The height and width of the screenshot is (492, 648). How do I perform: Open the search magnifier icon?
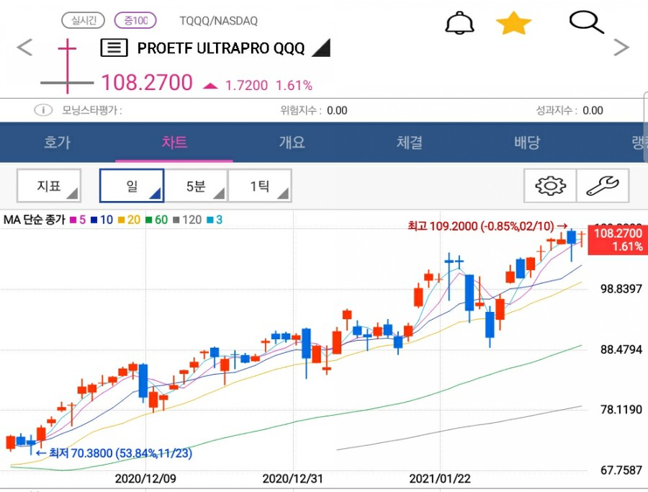586,22
